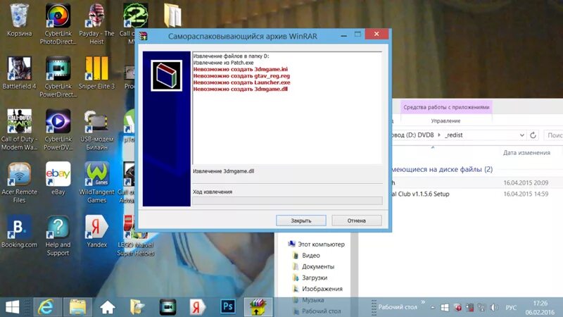Screen dimensions: 563x317
Task: Open WildTangent Games shortcut
Action: coord(96,182)
